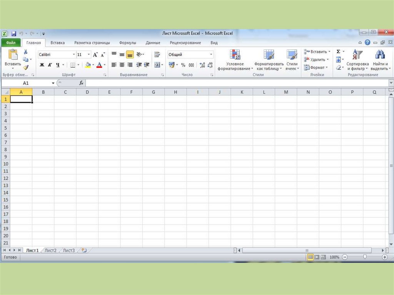394x295 pixels.
Task: Click the merge and center icon
Action: [x=157, y=65]
